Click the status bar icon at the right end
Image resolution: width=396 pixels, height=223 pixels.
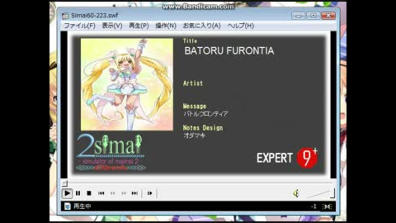click(328, 206)
